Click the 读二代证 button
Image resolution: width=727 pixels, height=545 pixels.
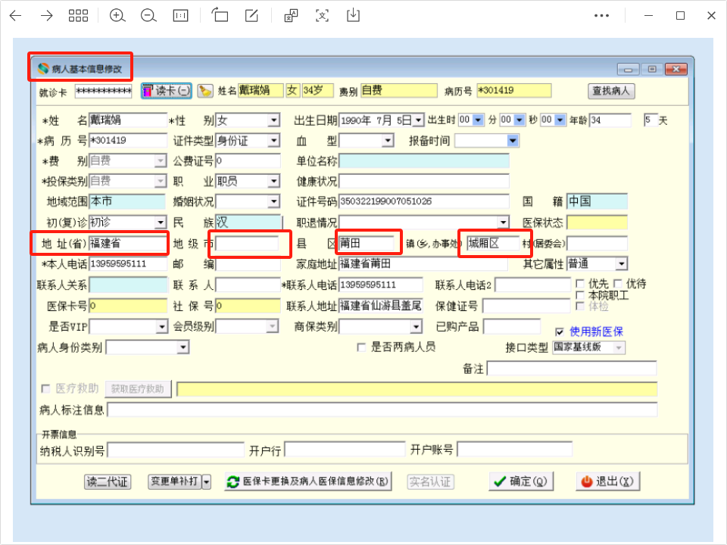point(108,482)
